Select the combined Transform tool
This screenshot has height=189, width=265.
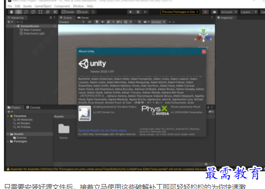click(48, 12)
